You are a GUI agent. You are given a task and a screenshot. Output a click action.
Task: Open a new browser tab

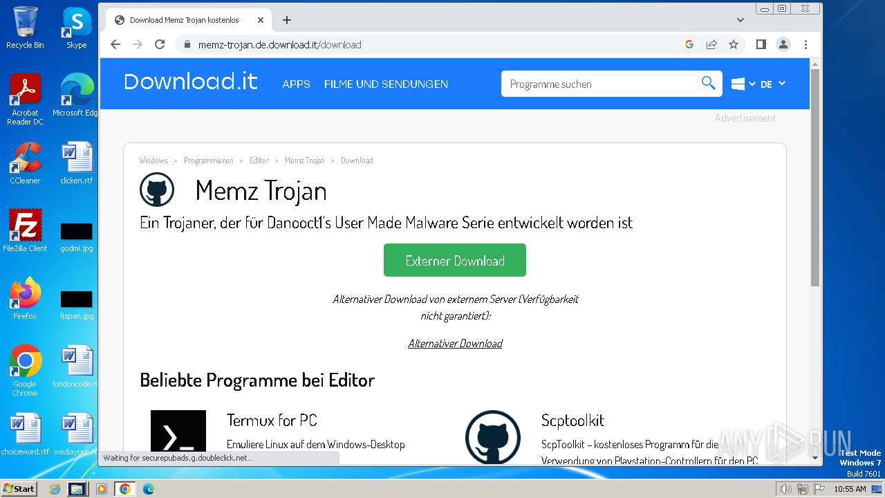[x=287, y=20]
